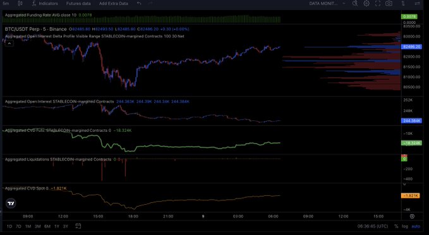
Task: Select the 1D date range
Action: tap(9, 226)
